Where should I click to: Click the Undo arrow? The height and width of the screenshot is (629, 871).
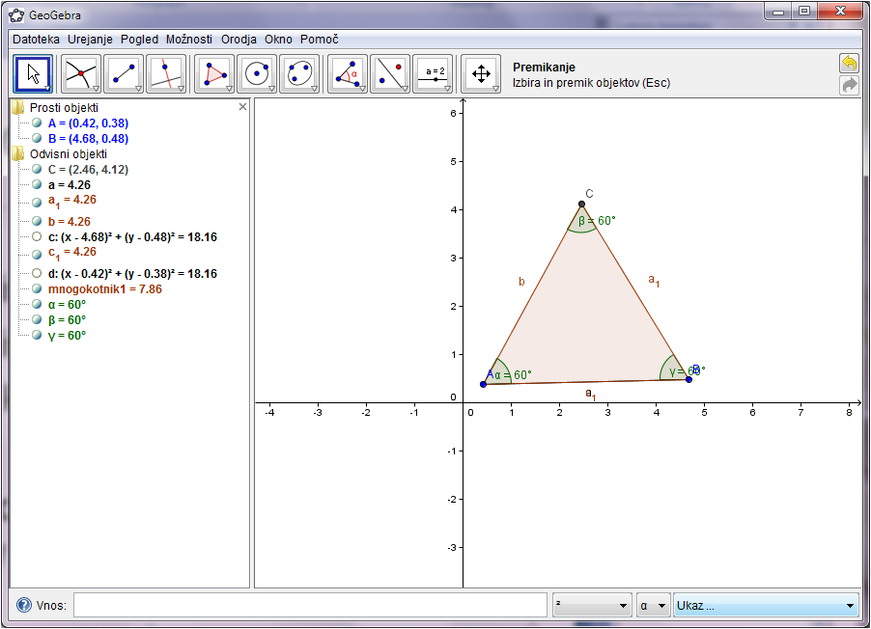click(x=849, y=62)
